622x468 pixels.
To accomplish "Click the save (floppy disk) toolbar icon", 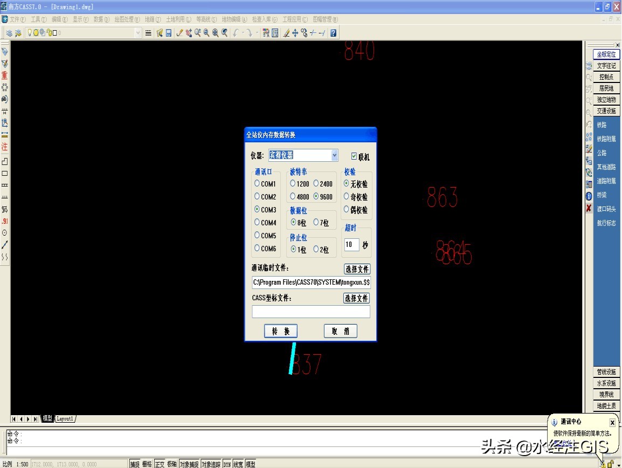I will point(169,33).
